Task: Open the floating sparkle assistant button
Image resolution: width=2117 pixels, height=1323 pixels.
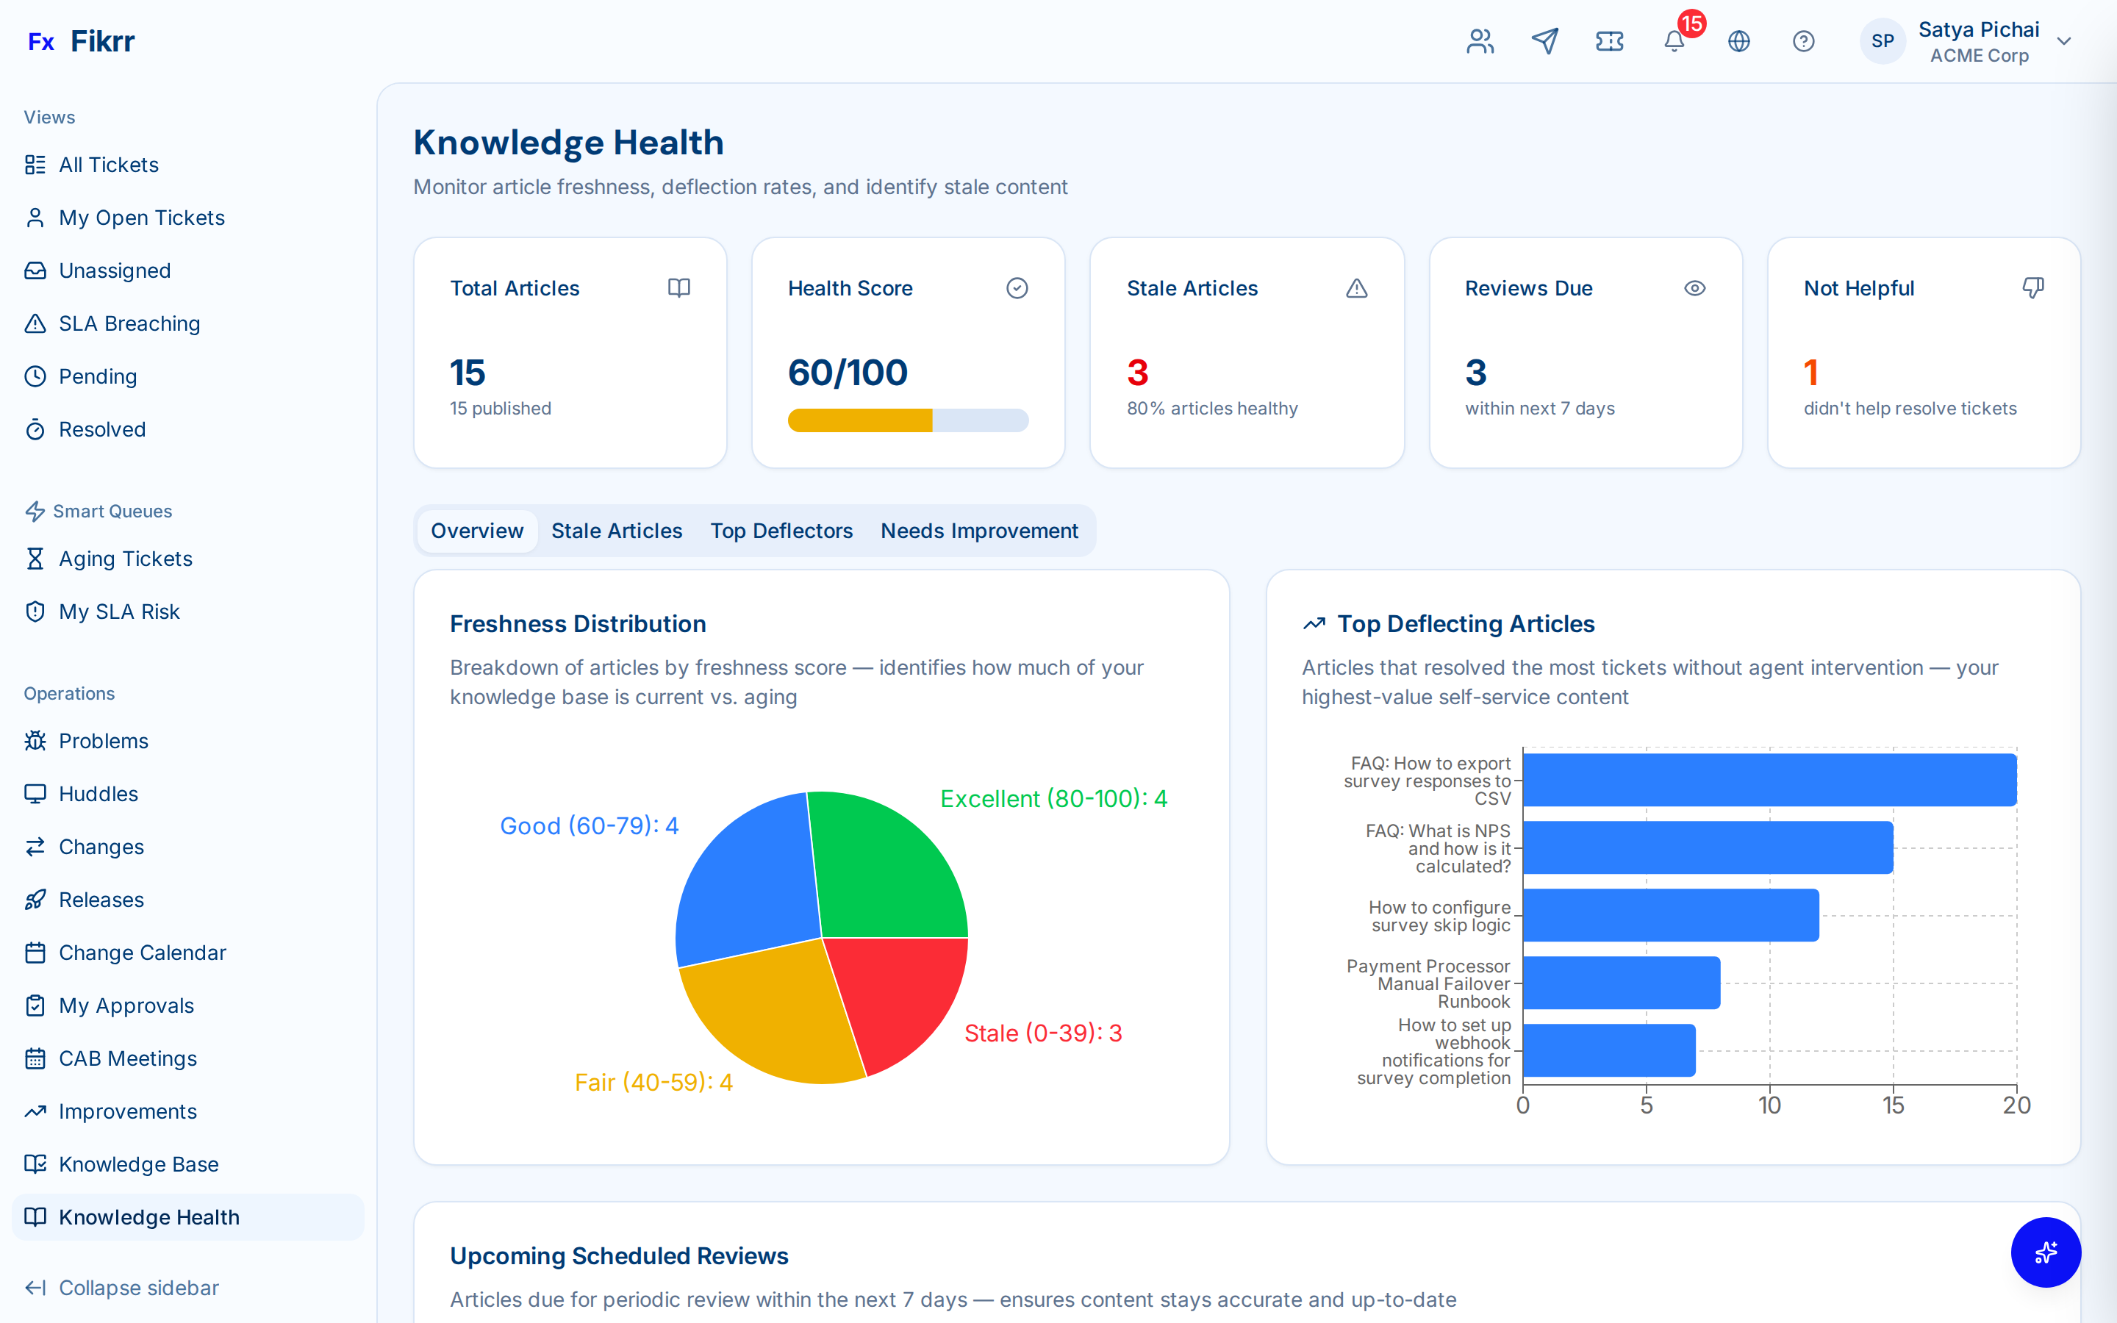Action: (x=2046, y=1252)
